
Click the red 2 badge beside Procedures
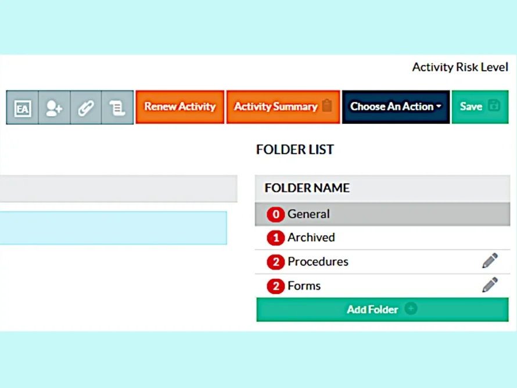pyautogui.click(x=276, y=262)
